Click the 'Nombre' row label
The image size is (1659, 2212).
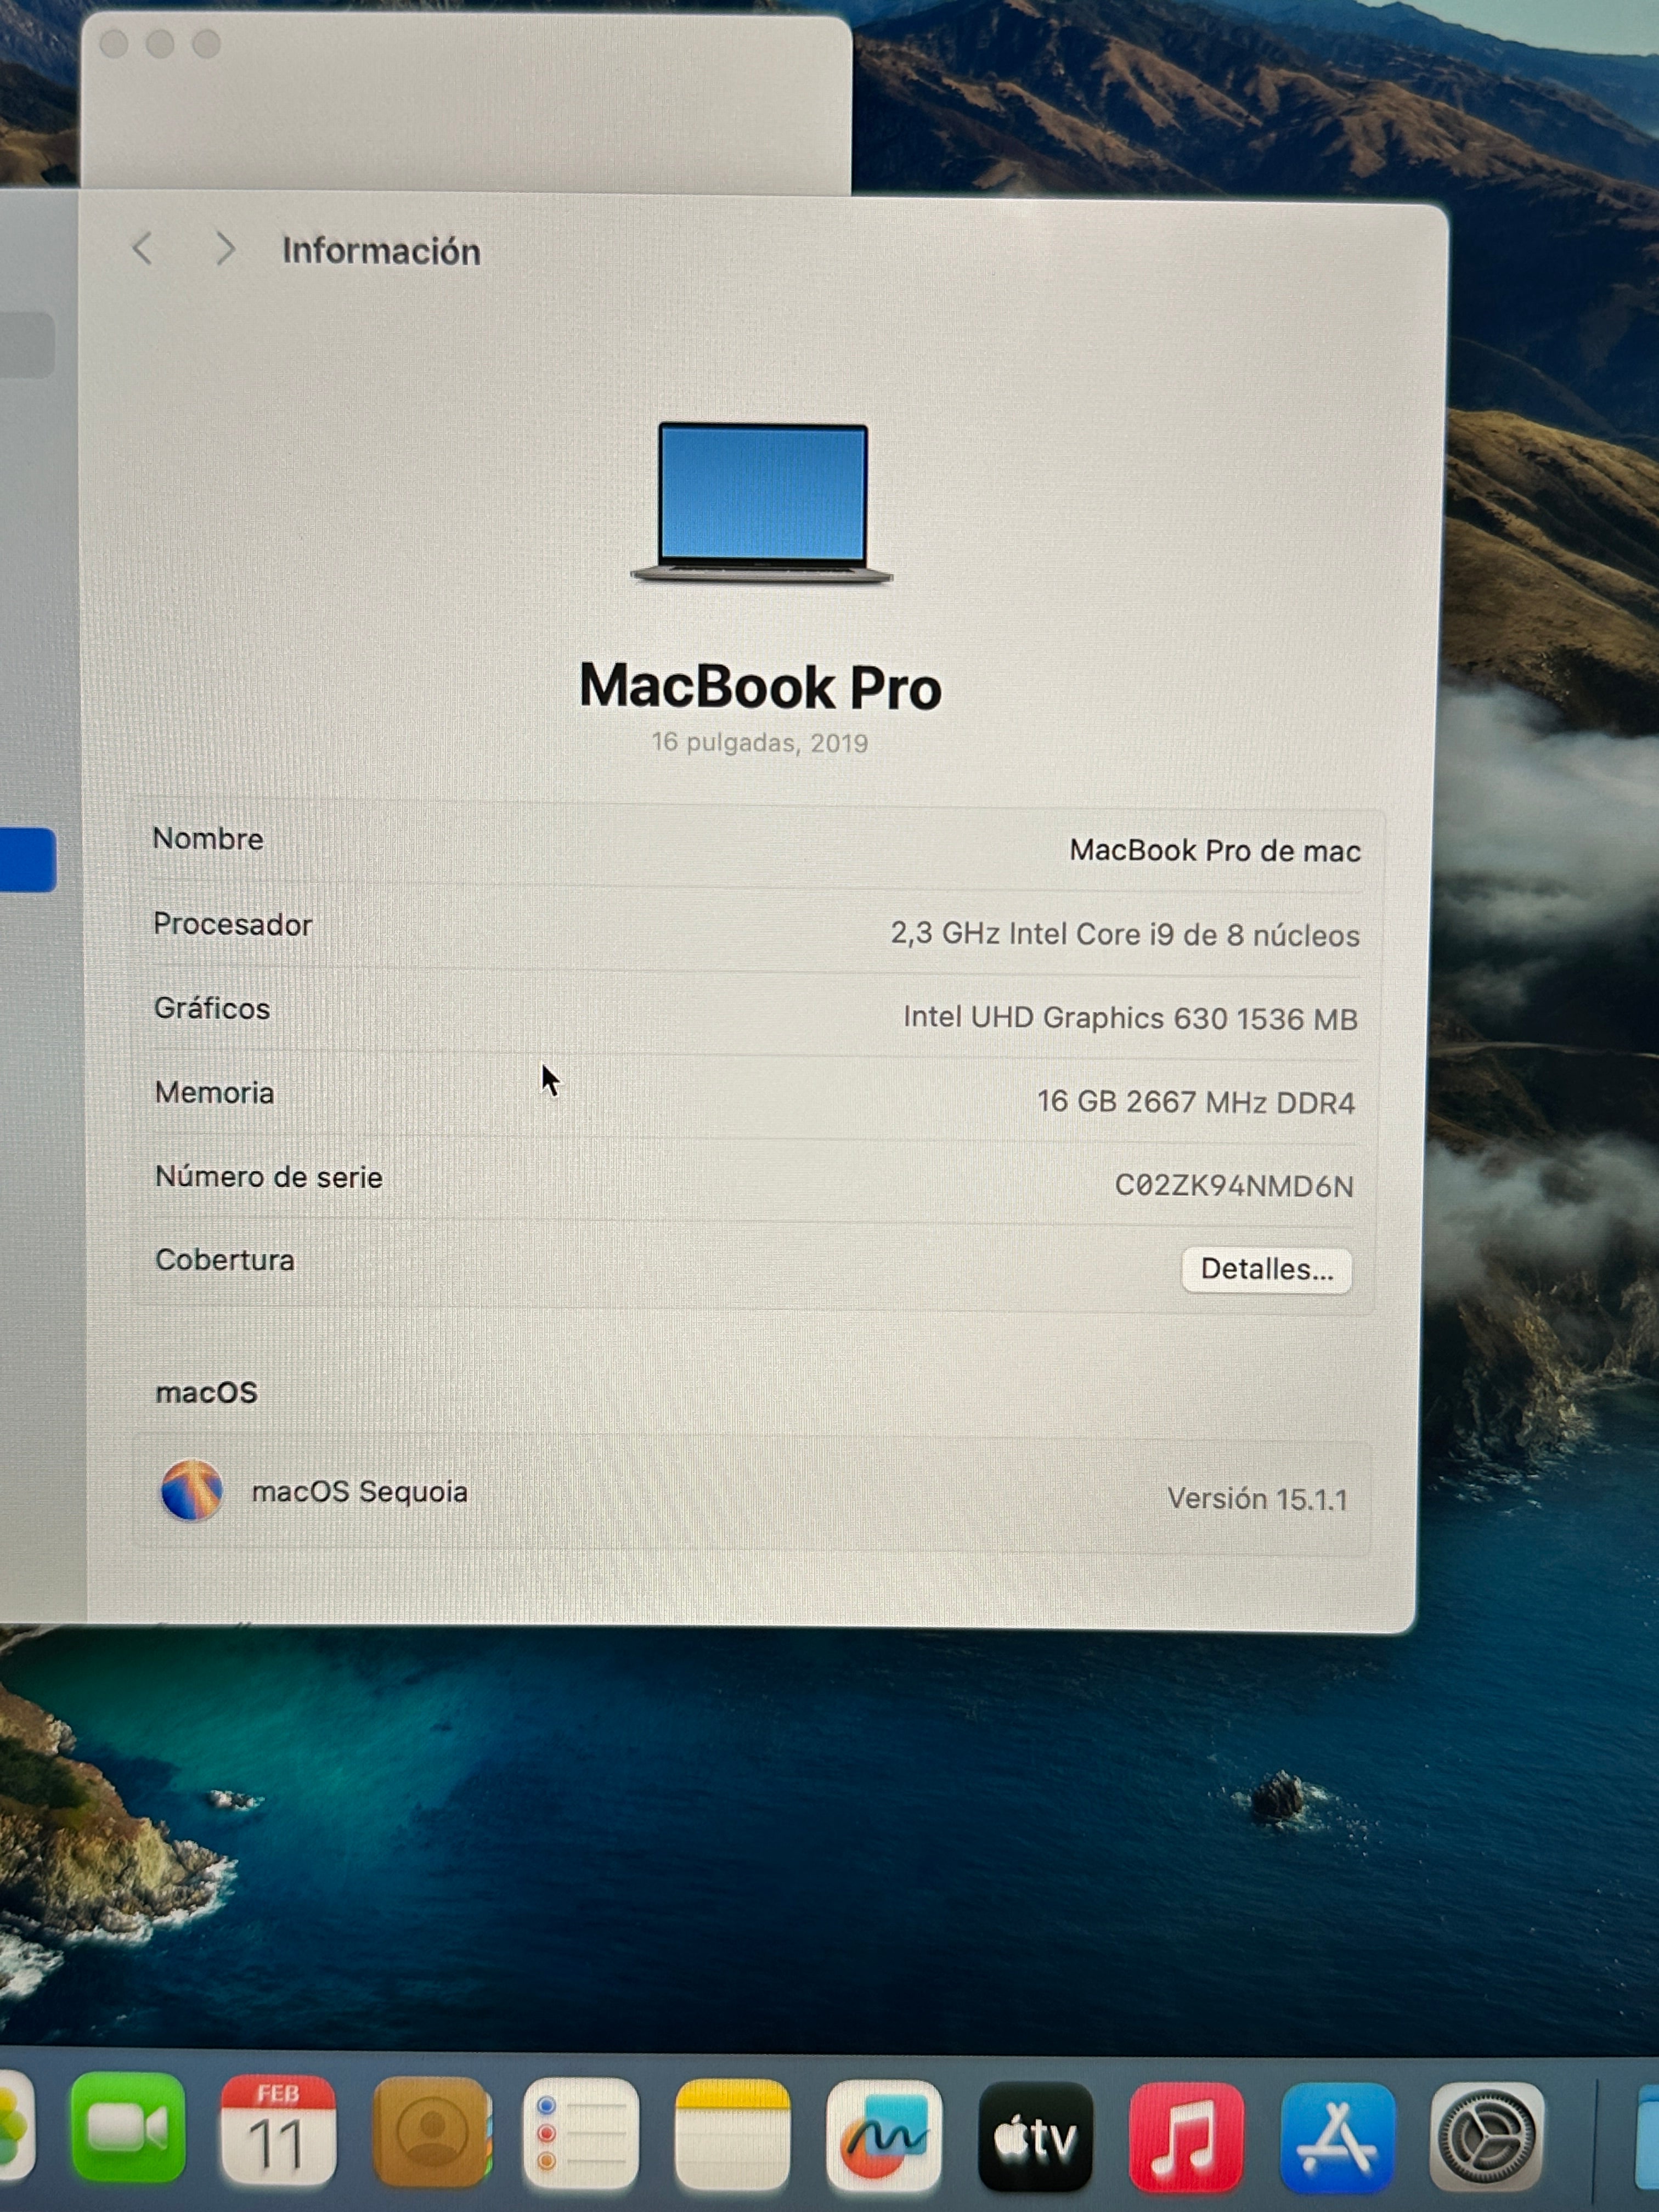coord(208,838)
